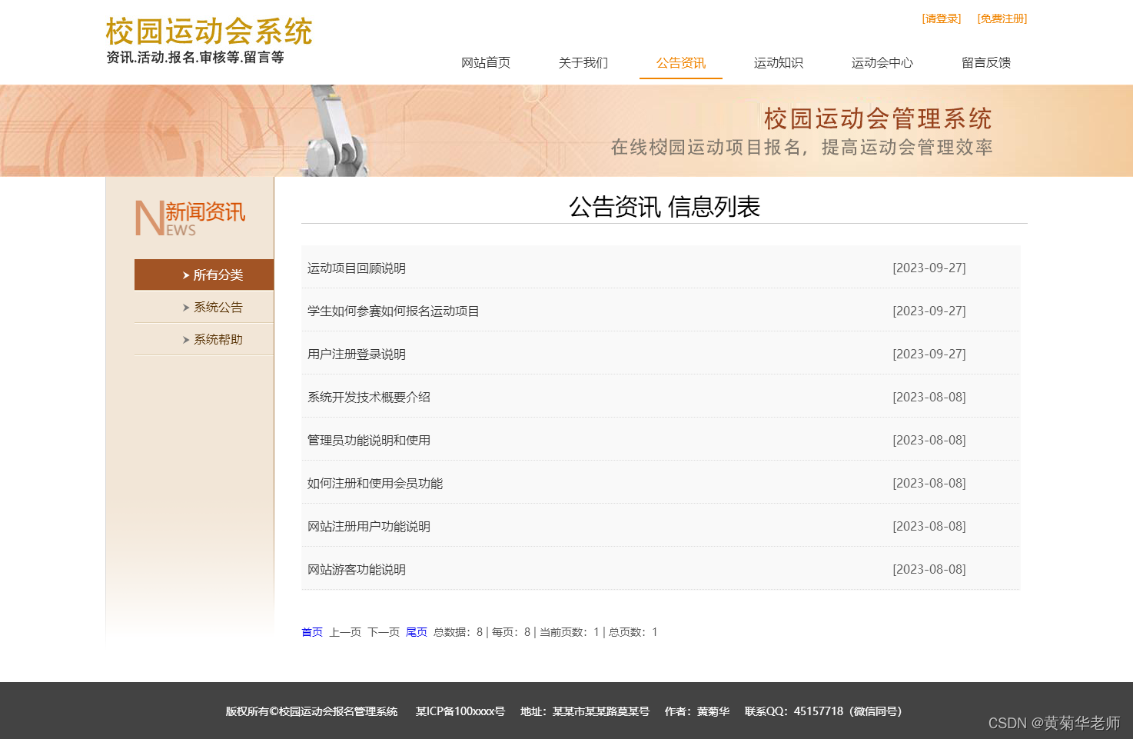Screen dimensions: 1133x739
Task: Go to first page via 首页 link
Action: coord(312,632)
